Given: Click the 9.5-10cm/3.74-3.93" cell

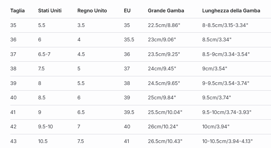Looking at the screenshot, I should (x=227, y=112).
